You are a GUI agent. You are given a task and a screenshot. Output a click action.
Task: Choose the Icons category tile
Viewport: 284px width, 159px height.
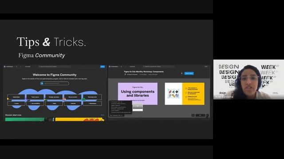tap(16, 103)
